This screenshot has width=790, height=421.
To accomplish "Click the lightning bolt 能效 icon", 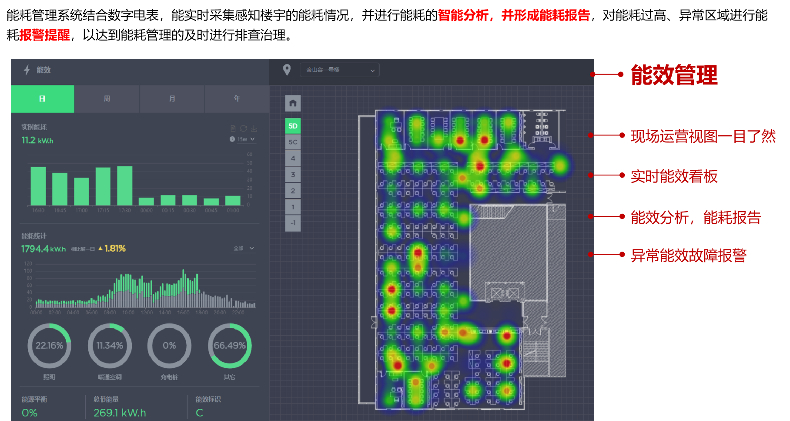I will pyautogui.click(x=27, y=70).
